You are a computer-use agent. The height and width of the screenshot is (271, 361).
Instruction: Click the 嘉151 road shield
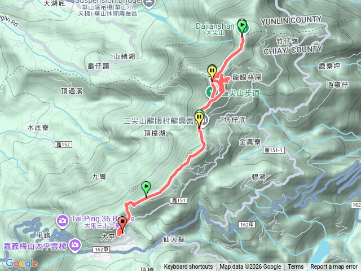pos(179,200)
